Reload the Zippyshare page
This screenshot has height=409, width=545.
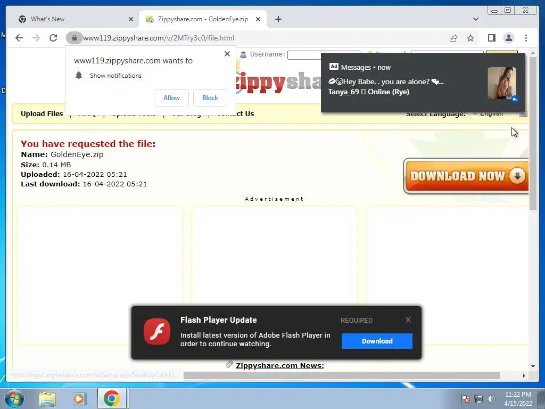tap(53, 38)
